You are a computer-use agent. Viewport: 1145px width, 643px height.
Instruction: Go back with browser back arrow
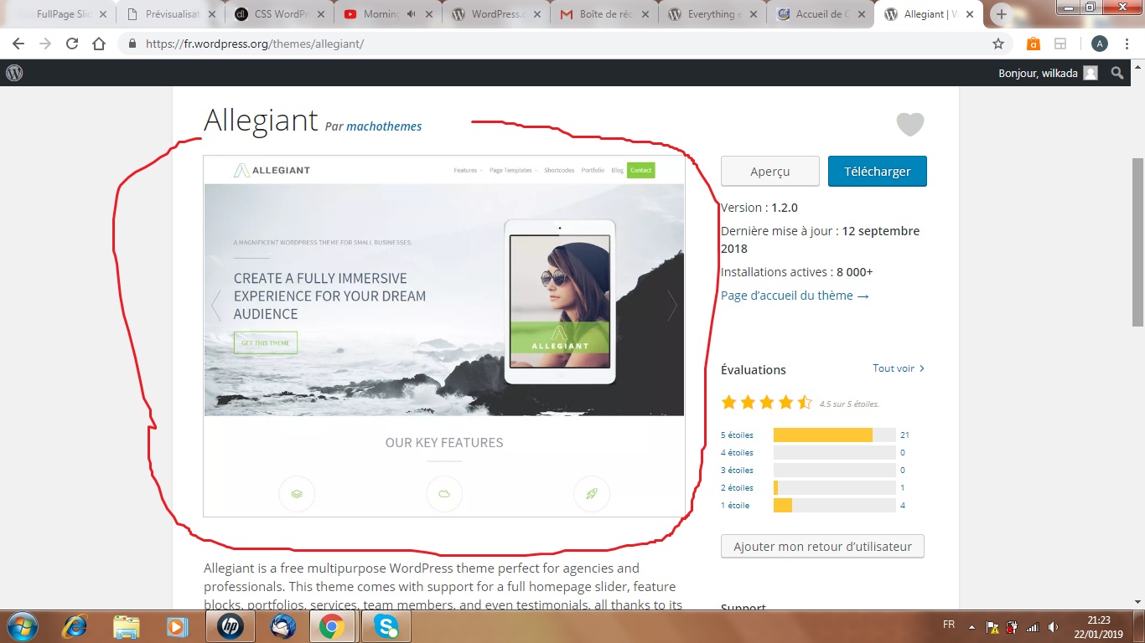pos(18,44)
